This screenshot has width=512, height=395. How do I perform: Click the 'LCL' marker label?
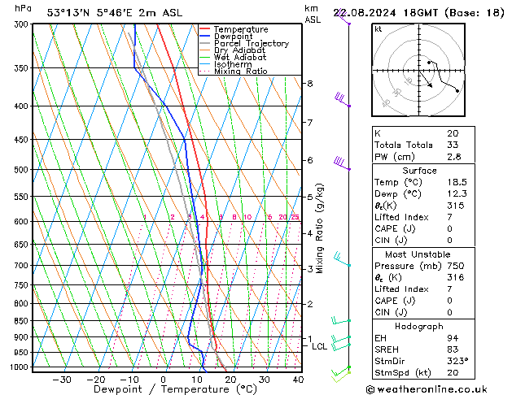(319, 346)
